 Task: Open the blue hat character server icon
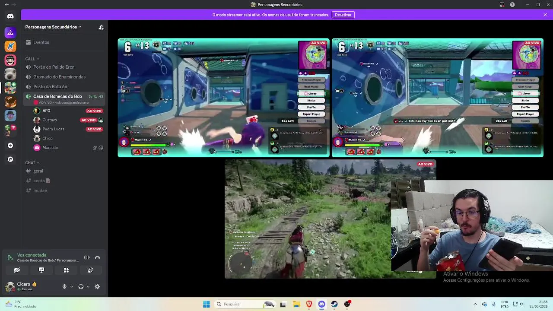[x=10, y=115]
